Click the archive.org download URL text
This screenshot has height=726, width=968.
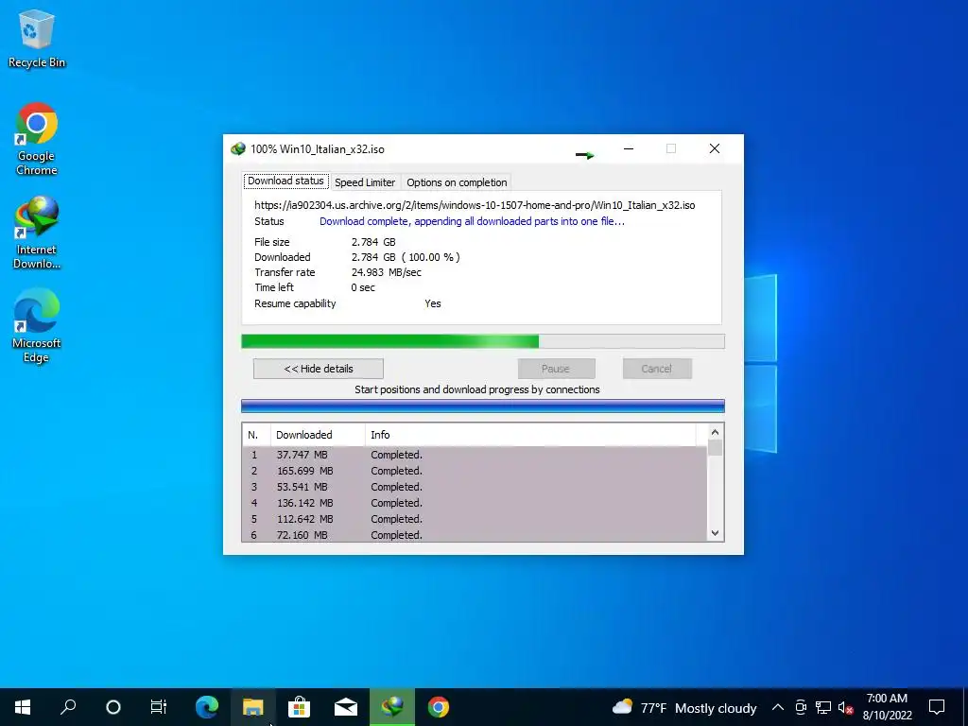coord(475,205)
